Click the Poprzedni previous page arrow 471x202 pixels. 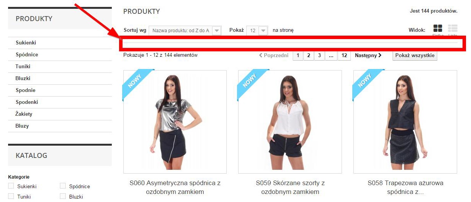click(x=274, y=55)
